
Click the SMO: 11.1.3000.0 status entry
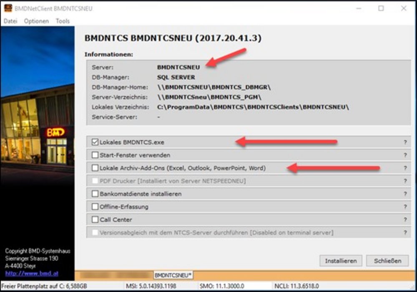(x=222, y=286)
